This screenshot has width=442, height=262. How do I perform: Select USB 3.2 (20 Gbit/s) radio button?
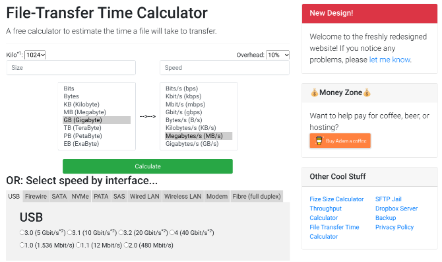pos(121,232)
